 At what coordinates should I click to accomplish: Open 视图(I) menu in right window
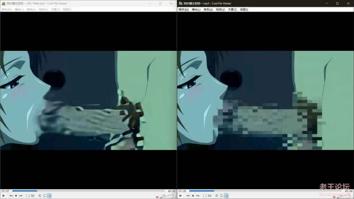244,10
